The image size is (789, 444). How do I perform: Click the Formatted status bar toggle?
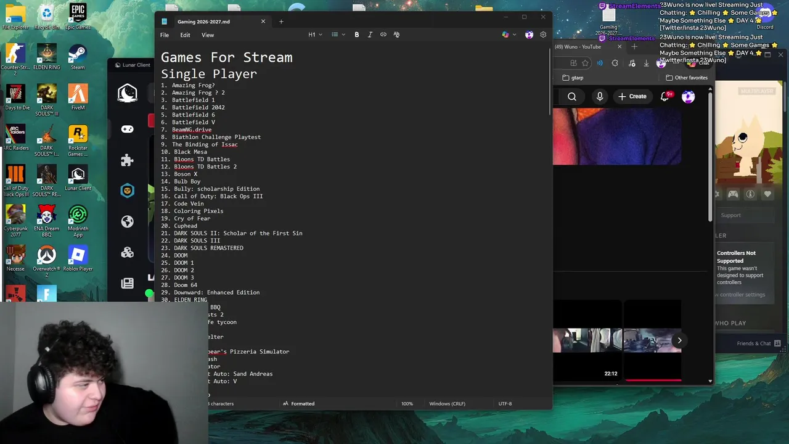click(x=298, y=403)
